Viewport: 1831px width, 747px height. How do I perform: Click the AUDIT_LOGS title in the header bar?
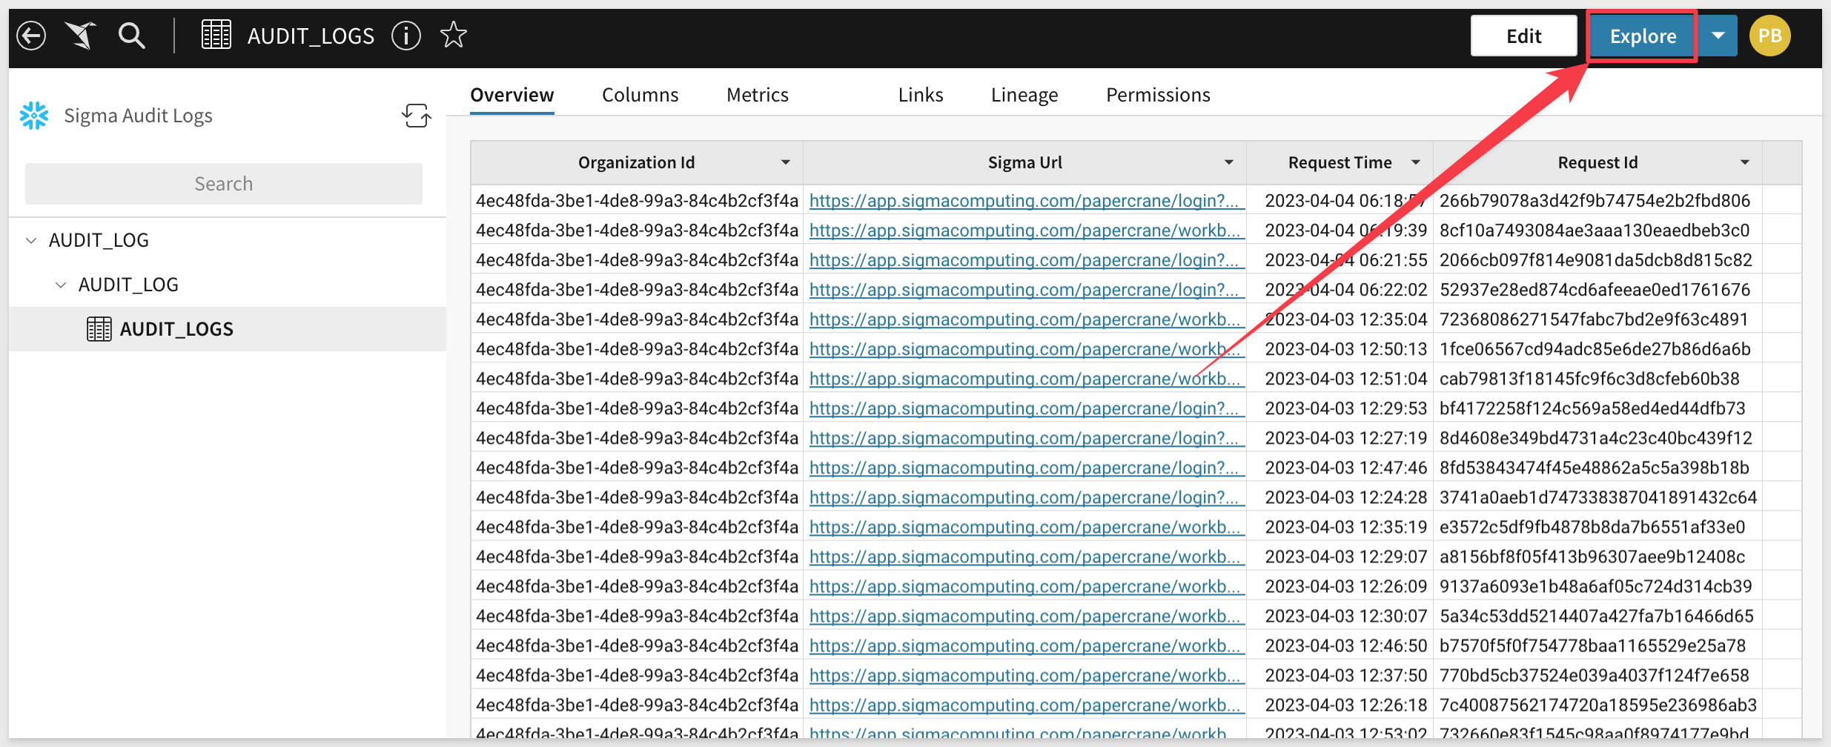(x=311, y=36)
